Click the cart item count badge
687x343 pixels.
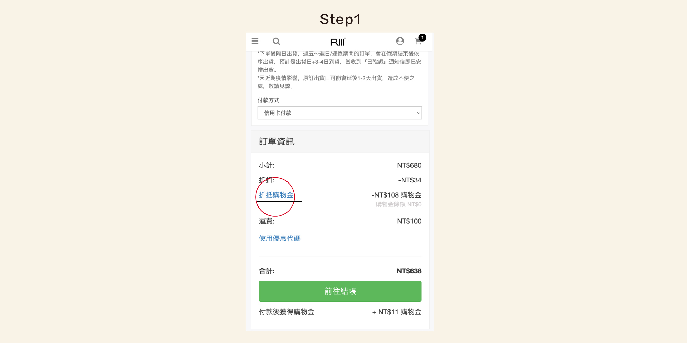click(x=422, y=37)
